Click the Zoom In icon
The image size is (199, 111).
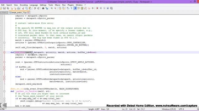51,8
